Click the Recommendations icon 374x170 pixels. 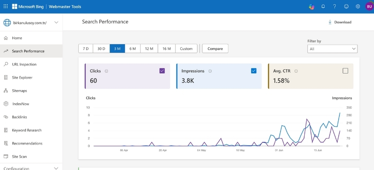tap(6, 143)
